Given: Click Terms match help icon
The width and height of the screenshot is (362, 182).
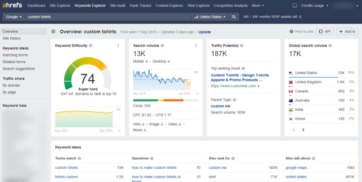Looking at the screenshot, I should [80, 158].
